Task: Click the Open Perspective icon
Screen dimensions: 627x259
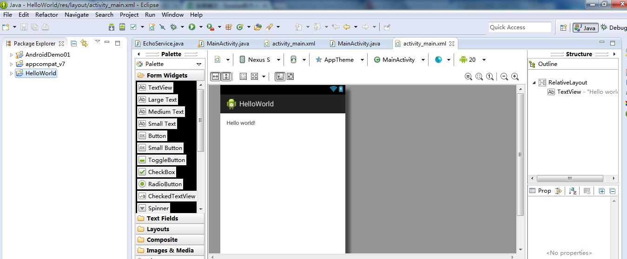Action: pyautogui.click(x=563, y=28)
